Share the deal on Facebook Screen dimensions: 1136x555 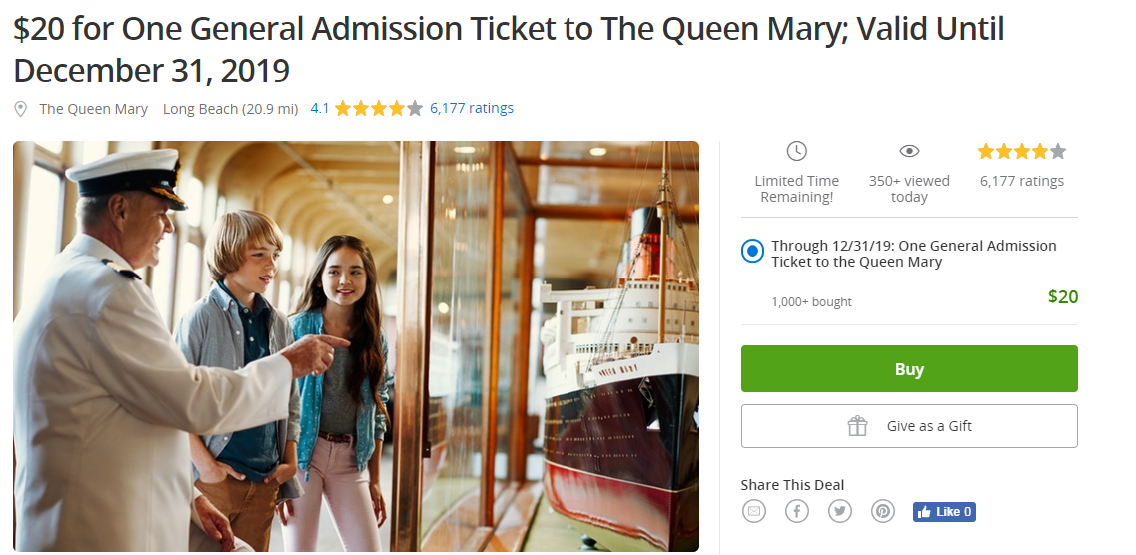(x=796, y=511)
